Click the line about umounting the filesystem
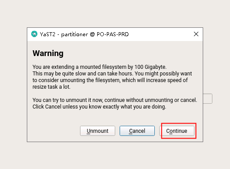Screen dimensions: 230x169 point(110,80)
